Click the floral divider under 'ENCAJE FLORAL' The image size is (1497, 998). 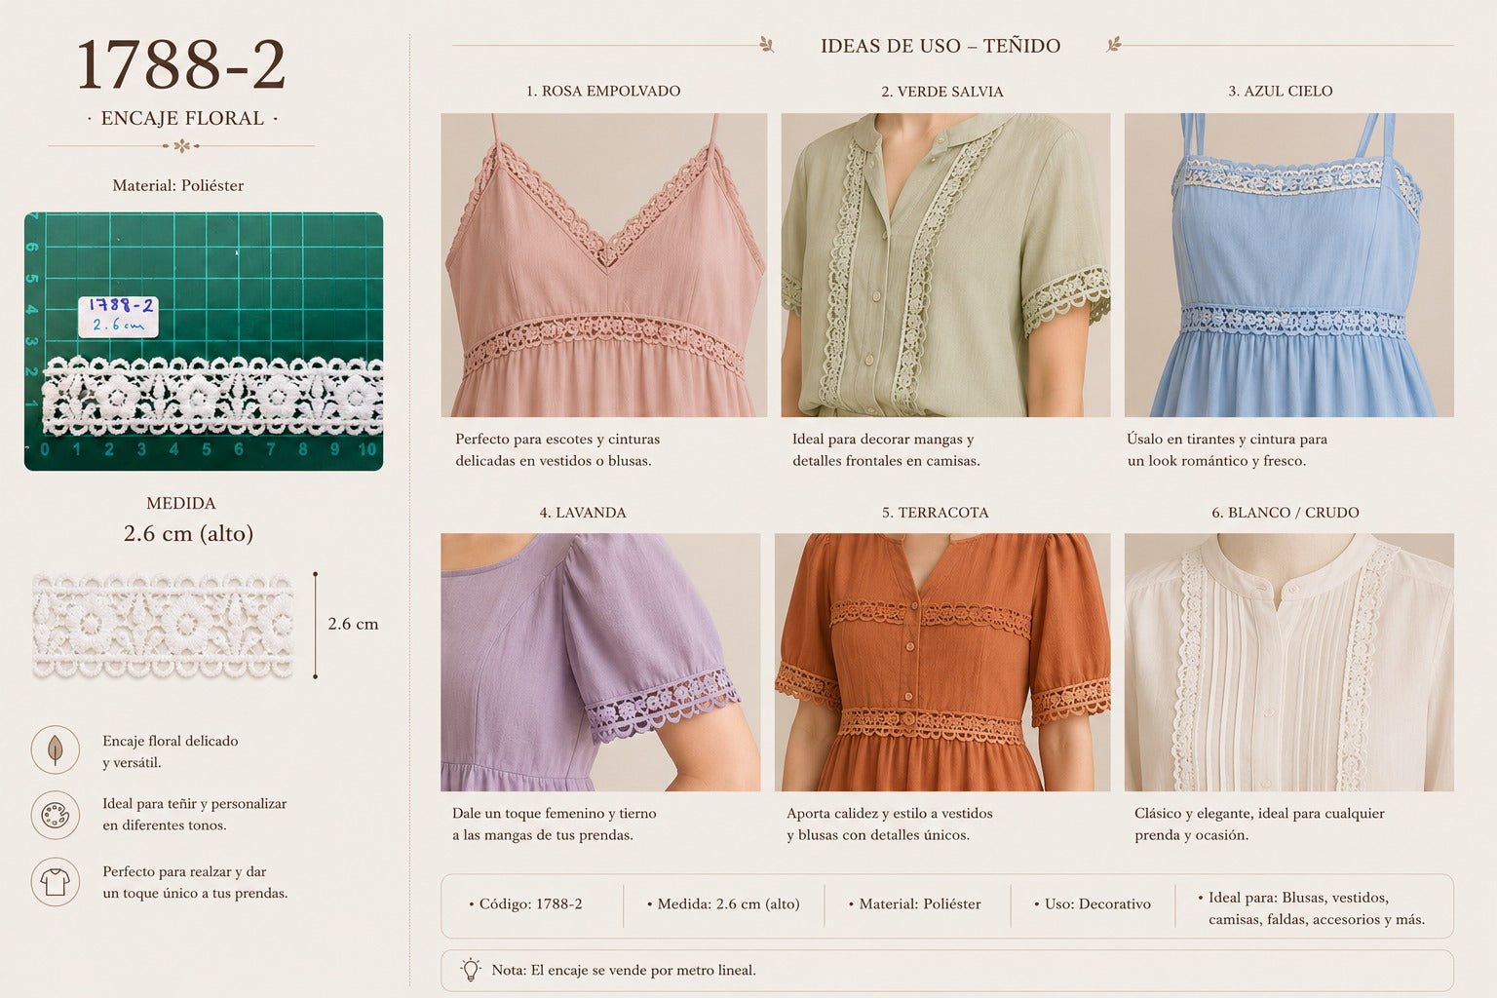[x=181, y=146]
